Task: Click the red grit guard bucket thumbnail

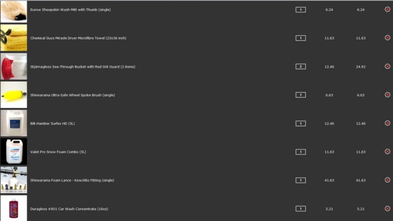Action: coord(14,66)
